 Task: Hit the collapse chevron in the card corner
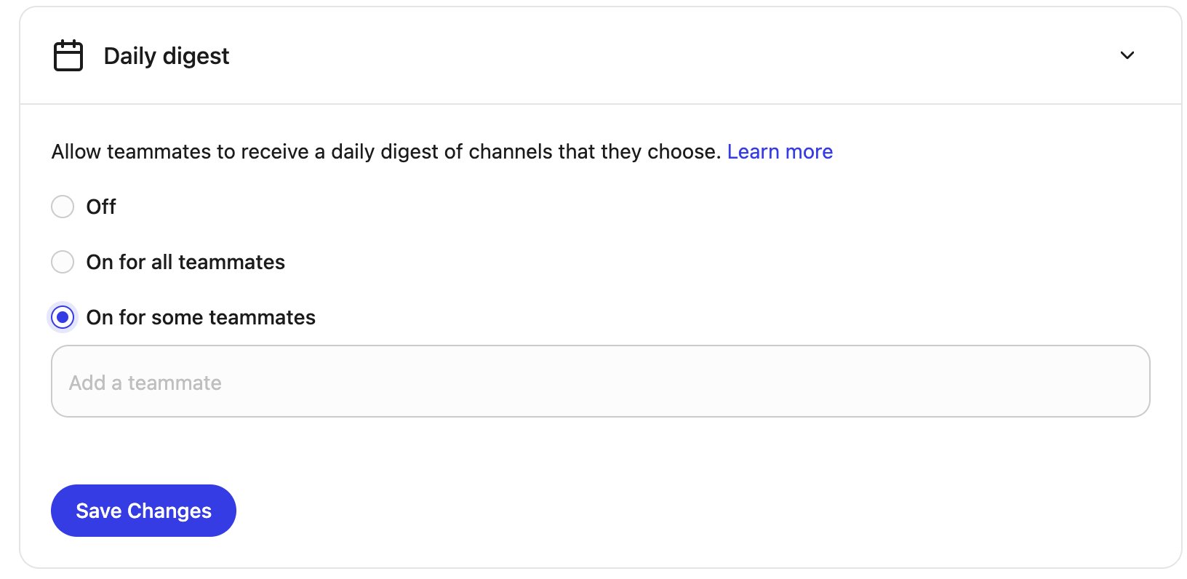[1127, 55]
